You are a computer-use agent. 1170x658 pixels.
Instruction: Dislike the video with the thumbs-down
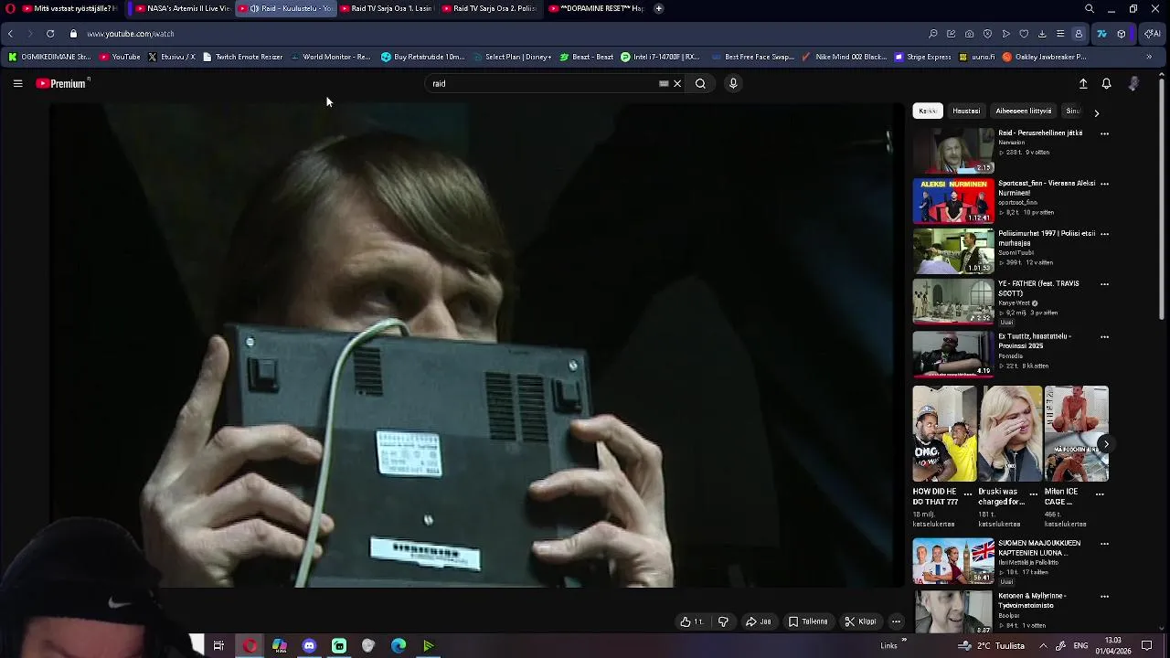[x=723, y=621]
